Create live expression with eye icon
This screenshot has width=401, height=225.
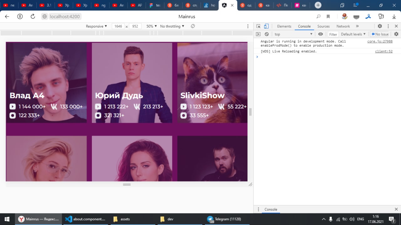320,34
